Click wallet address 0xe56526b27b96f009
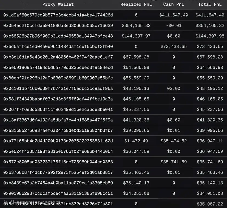227x208 pixels. pos(58,36)
